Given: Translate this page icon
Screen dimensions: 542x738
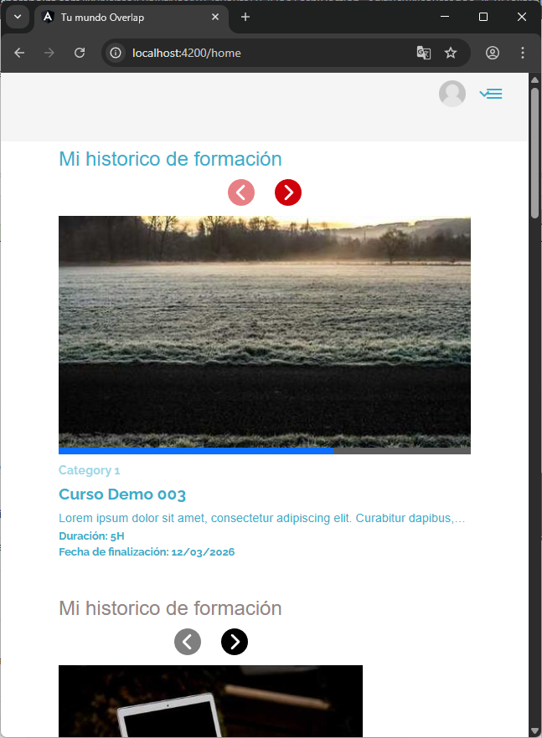Looking at the screenshot, I should click(x=424, y=53).
